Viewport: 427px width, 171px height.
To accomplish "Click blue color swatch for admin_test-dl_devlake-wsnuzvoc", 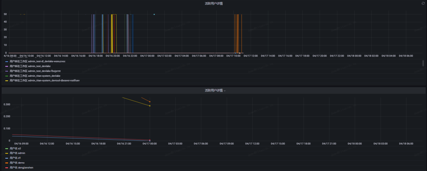I will (x=7, y=62).
